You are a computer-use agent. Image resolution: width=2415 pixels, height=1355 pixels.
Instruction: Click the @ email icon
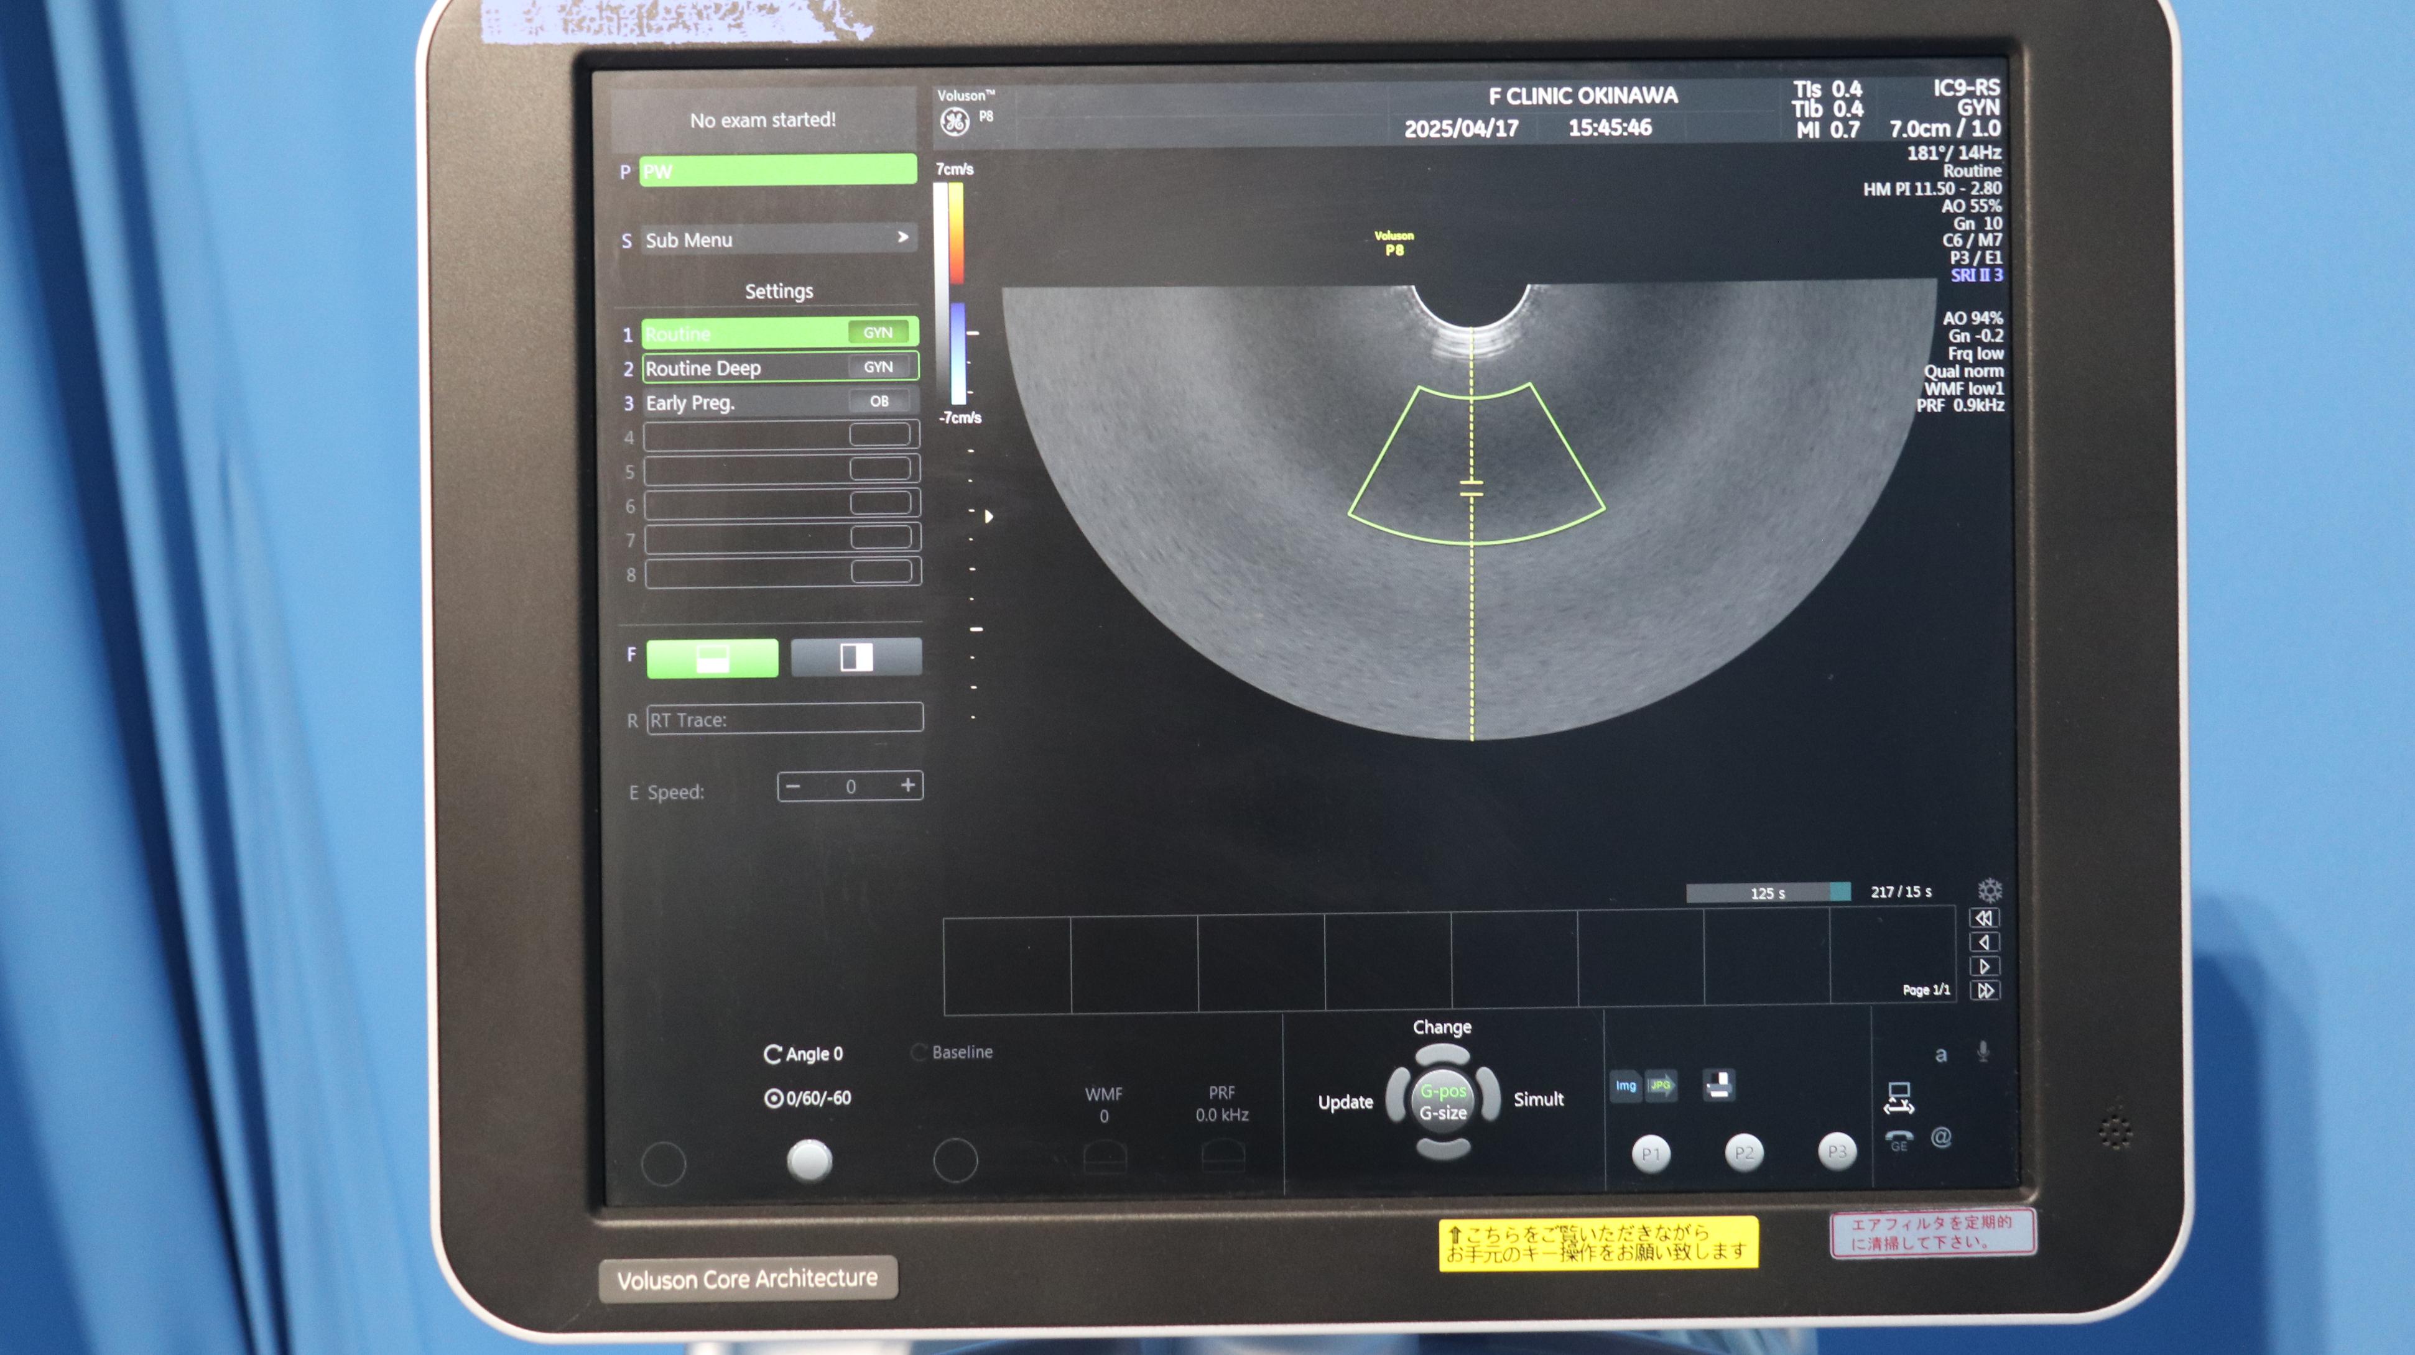pos(1940,1137)
